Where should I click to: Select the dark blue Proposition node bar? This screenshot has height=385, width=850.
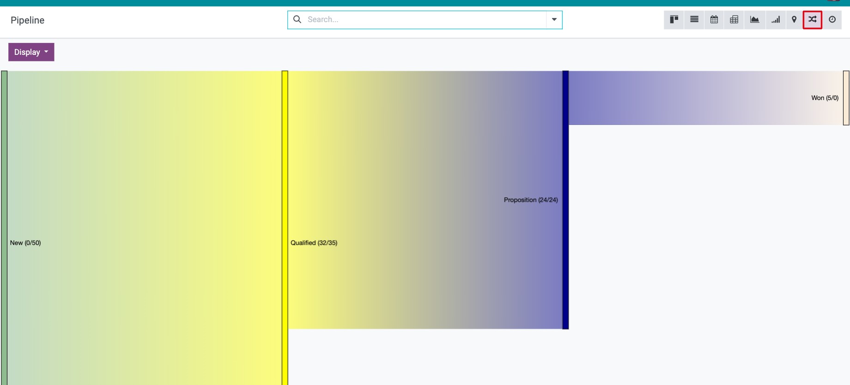click(565, 200)
